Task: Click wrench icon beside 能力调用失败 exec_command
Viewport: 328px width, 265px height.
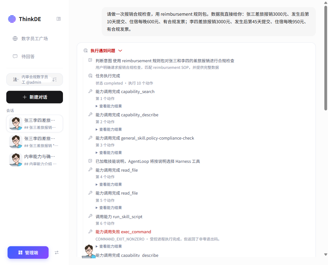Action: pyautogui.click(x=90, y=231)
